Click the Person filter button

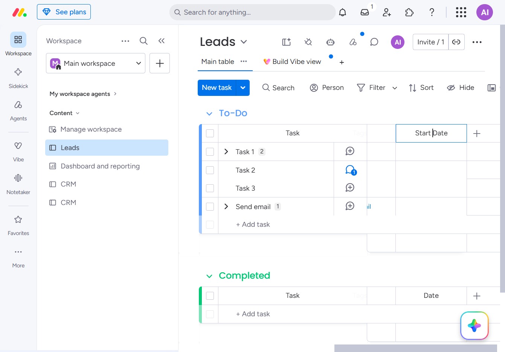[326, 88]
